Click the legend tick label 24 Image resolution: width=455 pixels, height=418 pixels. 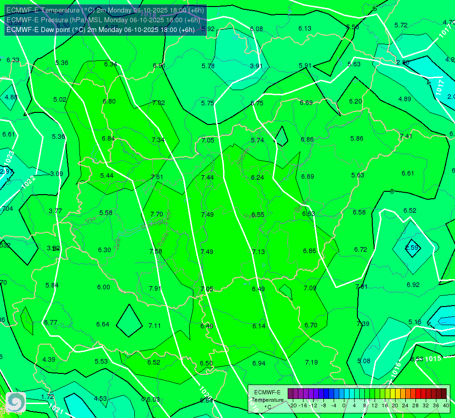[x=405, y=405]
